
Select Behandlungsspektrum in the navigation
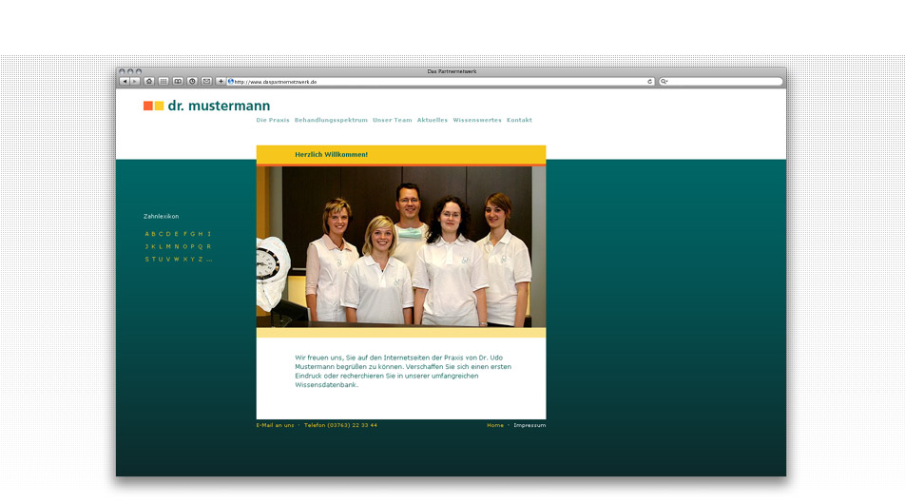[x=331, y=121]
